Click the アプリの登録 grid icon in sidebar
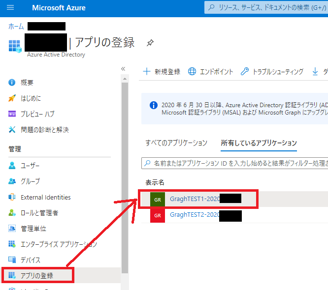 coord(12,275)
